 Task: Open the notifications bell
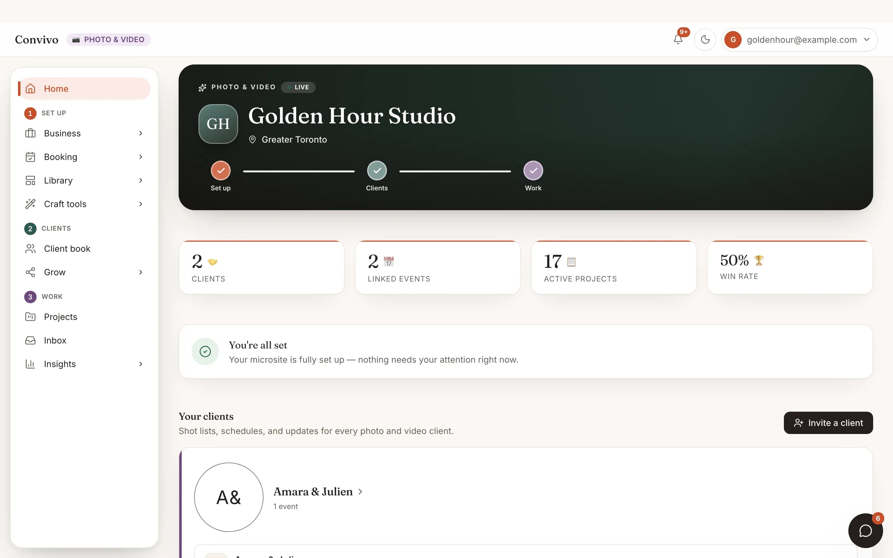click(x=678, y=39)
